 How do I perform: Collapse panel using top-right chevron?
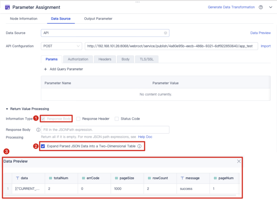[x=270, y=7]
